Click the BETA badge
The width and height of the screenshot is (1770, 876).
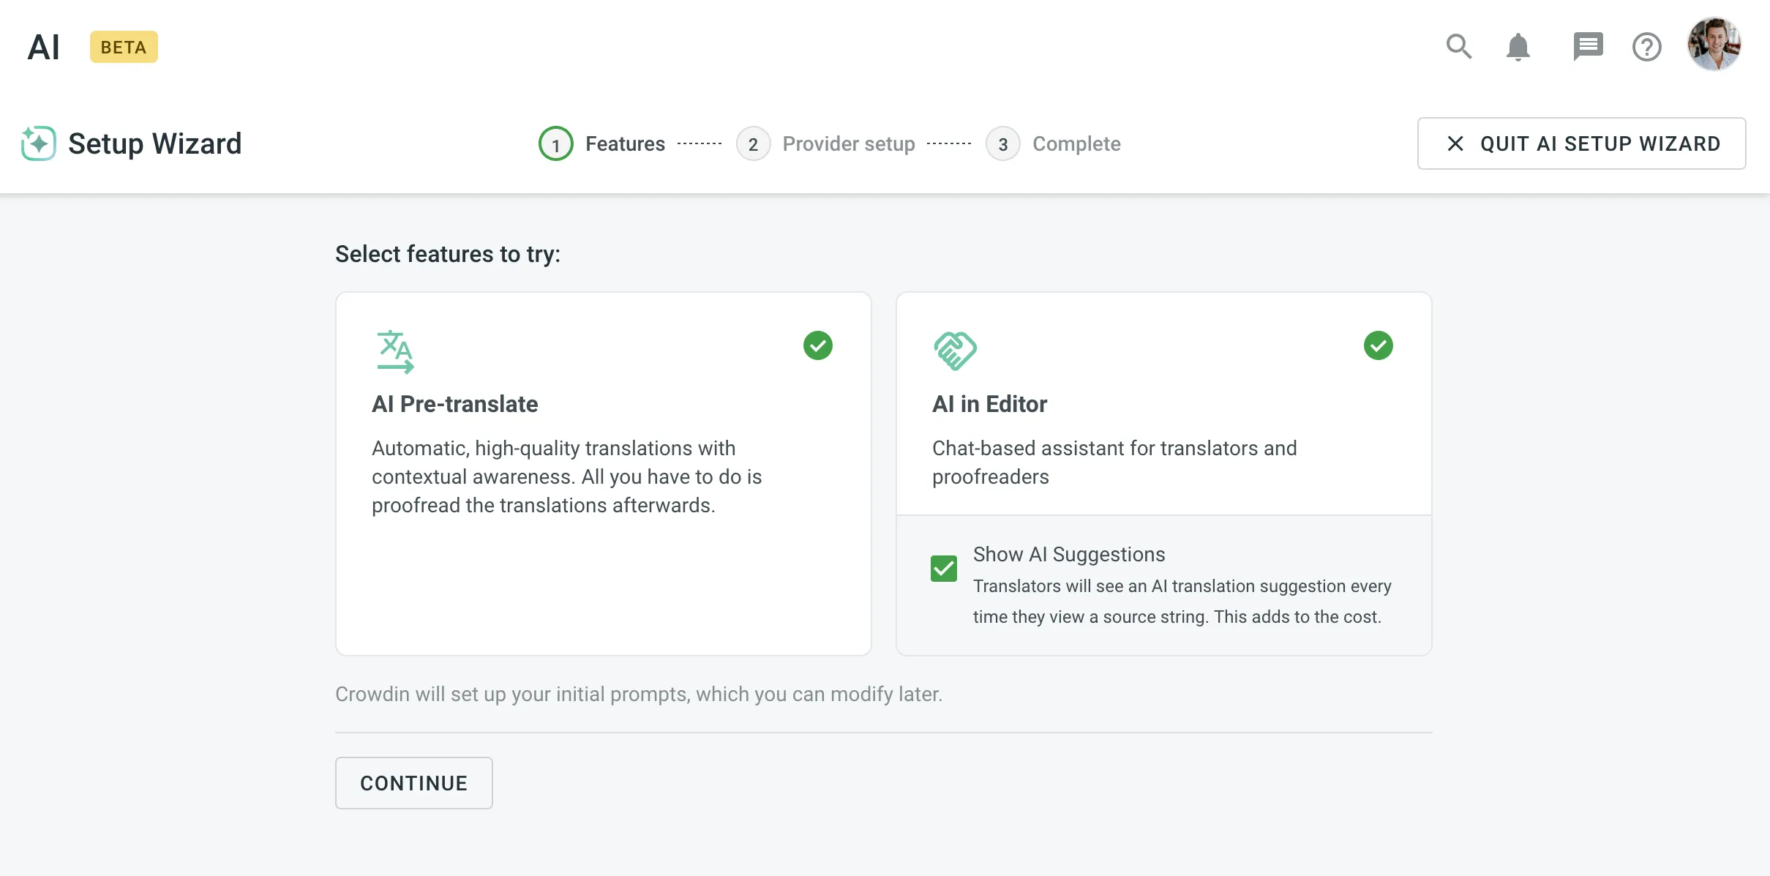pos(124,48)
